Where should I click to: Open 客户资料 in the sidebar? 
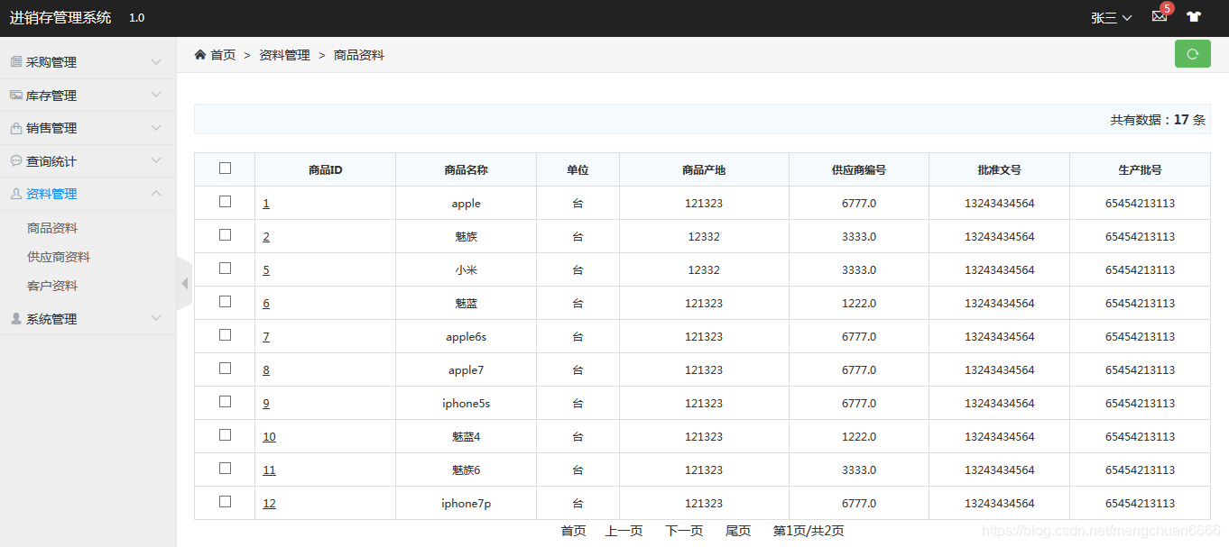point(52,286)
